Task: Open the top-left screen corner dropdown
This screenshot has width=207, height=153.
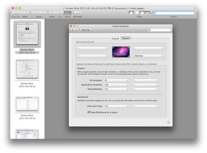Action: (x=93, y=48)
